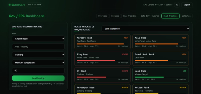The width and height of the screenshot is (201, 94).
Task: Click the GOV / EPA VIEW badge
Action: [34, 5]
